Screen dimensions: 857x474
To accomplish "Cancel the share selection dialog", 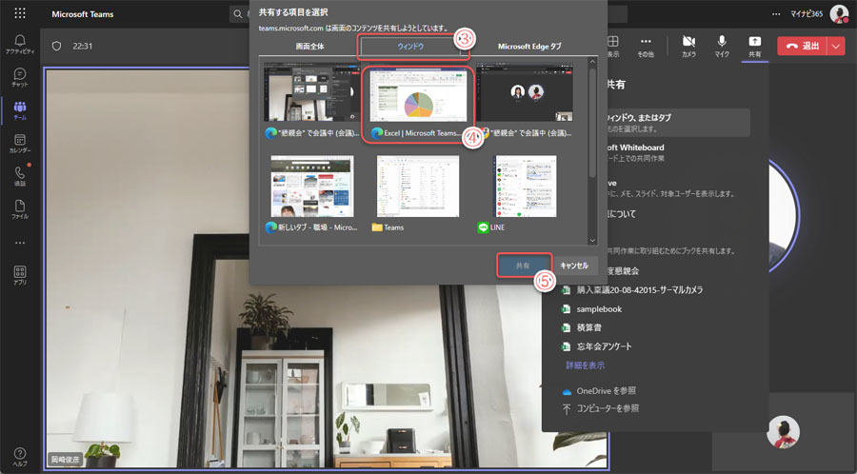I will coord(574,266).
